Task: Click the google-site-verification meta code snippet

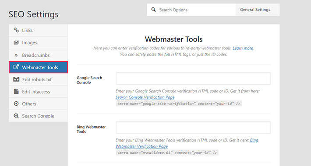Action: [x=179, y=104]
